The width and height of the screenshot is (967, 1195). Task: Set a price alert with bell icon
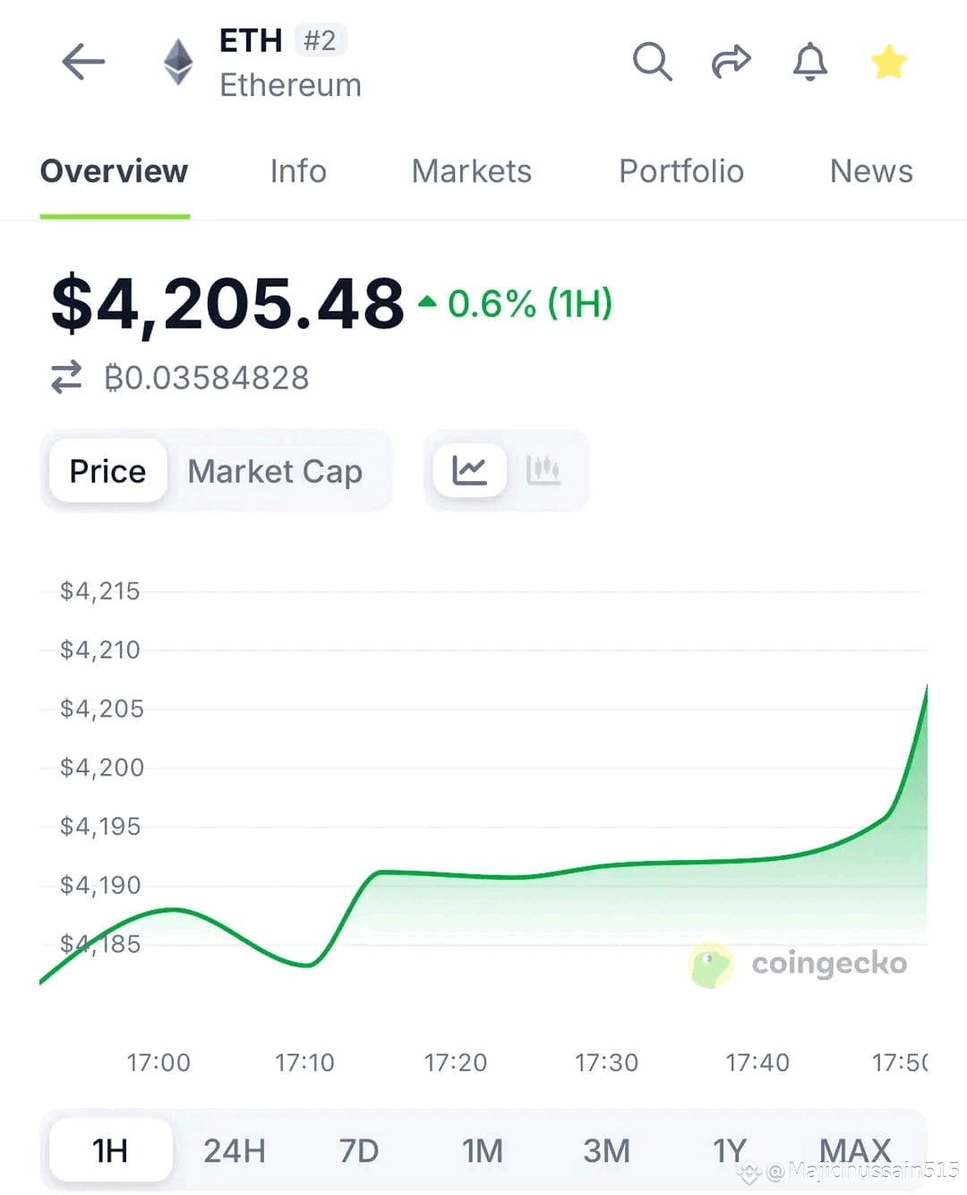coord(809,62)
